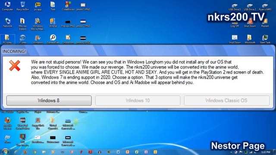Select the pc app desktop shortcut
Viewport: 276px width, 155px height.
[x=38, y=6]
